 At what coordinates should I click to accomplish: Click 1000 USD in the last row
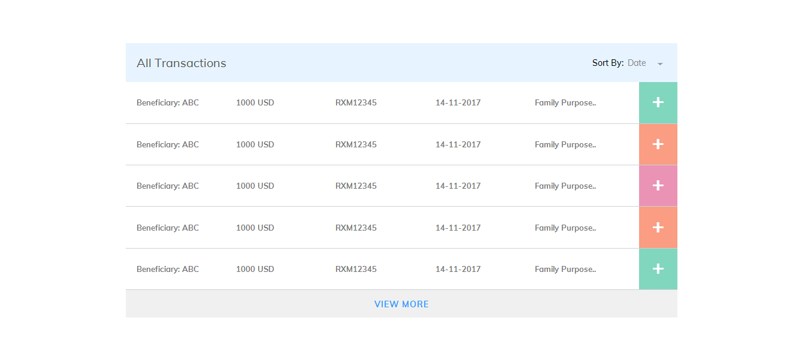point(255,269)
